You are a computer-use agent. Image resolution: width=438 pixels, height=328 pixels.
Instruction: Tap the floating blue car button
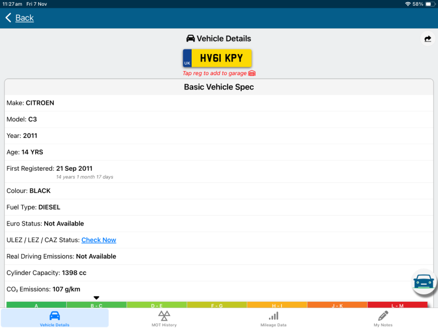coord(423,282)
